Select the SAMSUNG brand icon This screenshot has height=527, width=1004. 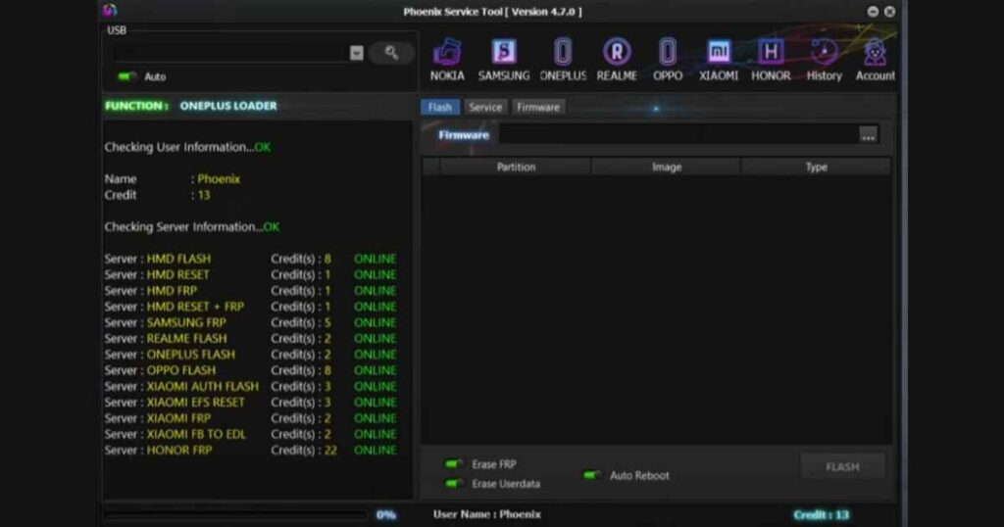(504, 60)
